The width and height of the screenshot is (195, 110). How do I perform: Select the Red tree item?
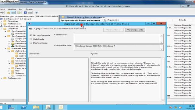coord(17,71)
